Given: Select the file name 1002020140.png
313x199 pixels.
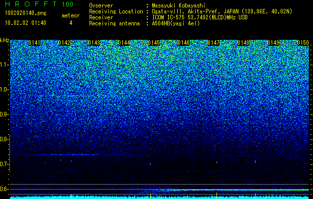Looking at the screenshot, I should (x=26, y=13).
